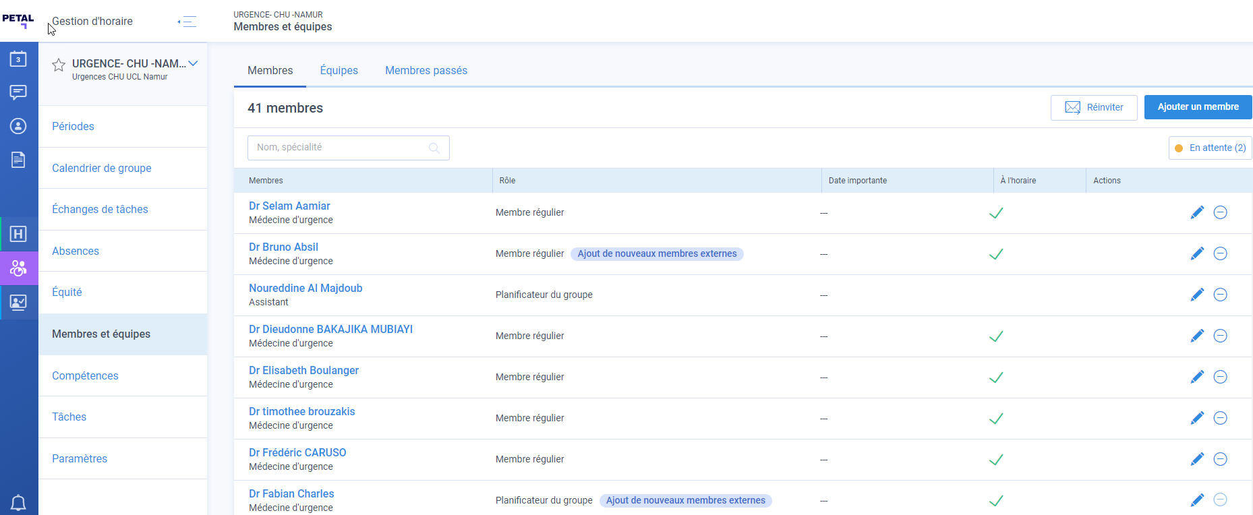
Task: Switch to the Équipes tab
Action: click(339, 71)
